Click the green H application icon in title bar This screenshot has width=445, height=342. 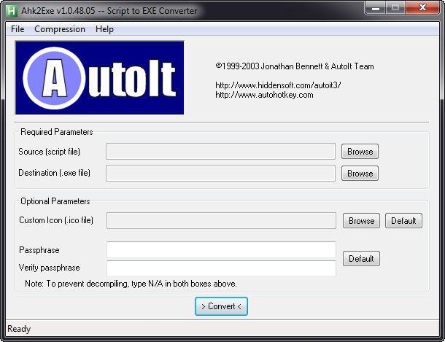12,11
